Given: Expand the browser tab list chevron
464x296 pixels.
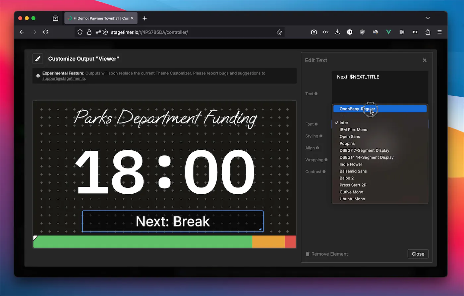Looking at the screenshot, I should coord(428,18).
